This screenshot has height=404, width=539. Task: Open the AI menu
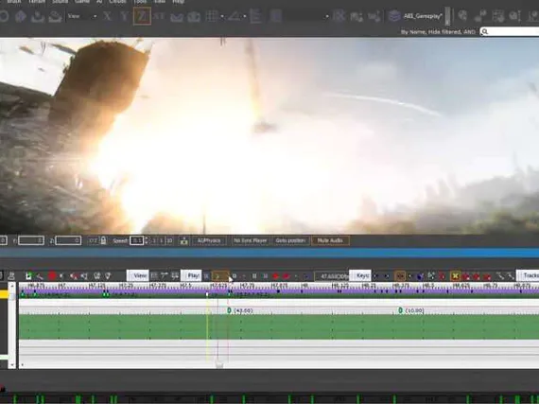(99, 2)
